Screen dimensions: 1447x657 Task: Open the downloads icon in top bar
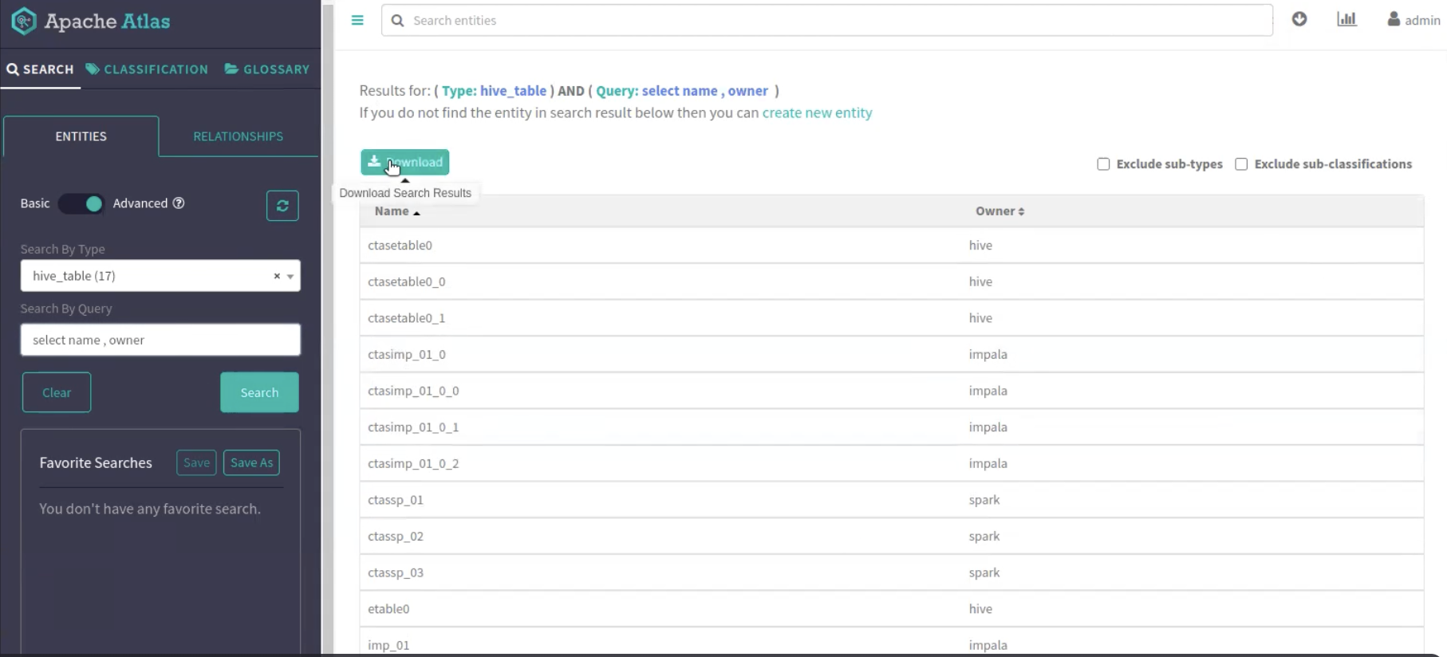(x=1299, y=19)
